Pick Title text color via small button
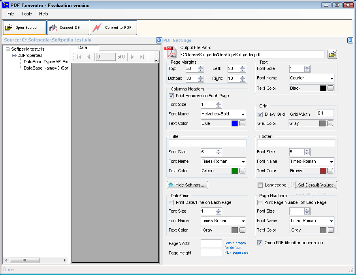Screen dimensions: 356x275 243,171
